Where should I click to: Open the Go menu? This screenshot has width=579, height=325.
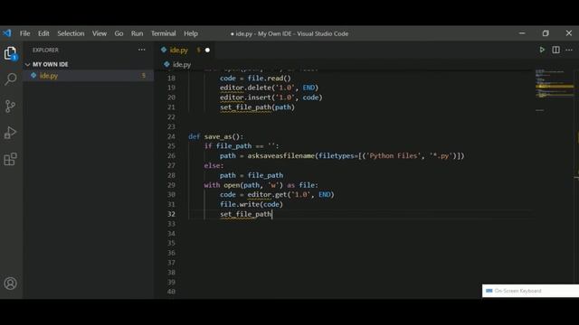pos(119,33)
